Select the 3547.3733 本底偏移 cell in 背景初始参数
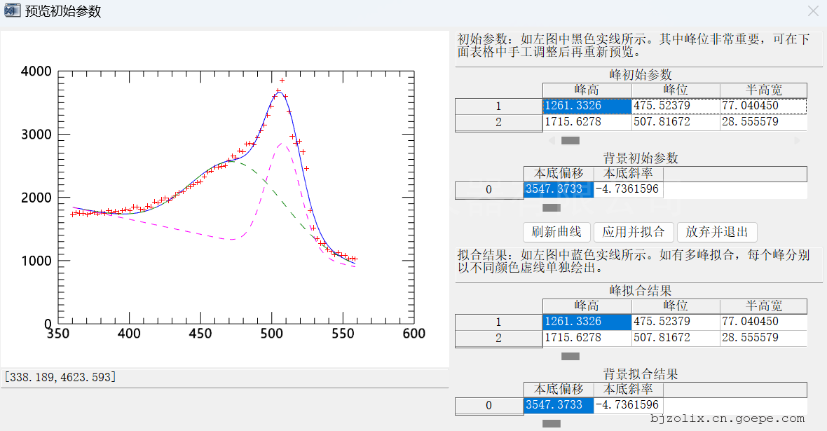Viewport: 827px width, 431px height. click(559, 189)
